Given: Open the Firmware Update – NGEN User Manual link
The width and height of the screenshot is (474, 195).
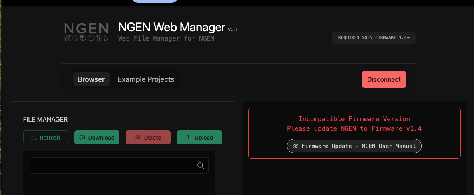Looking at the screenshot, I should point(358,146).
